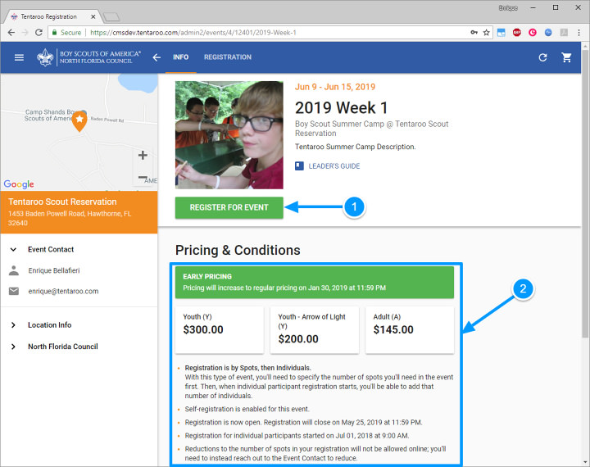Screen dimensions: 590x467
Task: Click the individual participants started Jul 01 line
Action: (297, 435)
